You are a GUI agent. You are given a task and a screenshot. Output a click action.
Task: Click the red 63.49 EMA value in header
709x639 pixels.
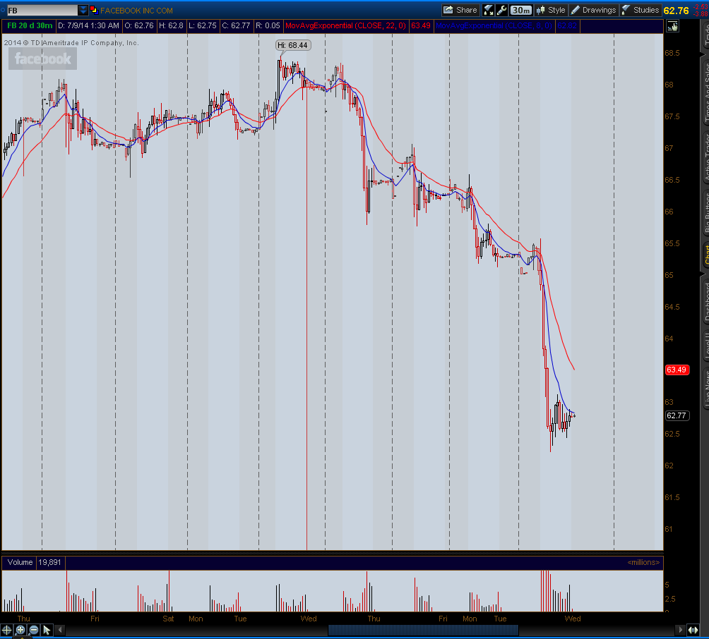pos(420,25)
